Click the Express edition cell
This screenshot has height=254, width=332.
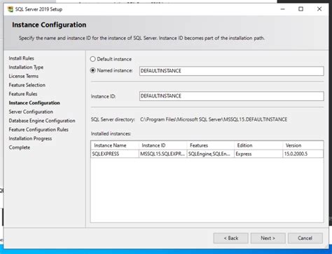click(258, 154)
